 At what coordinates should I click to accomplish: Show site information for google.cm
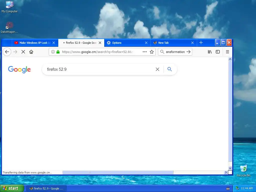pyautogui.click(x=53, y=52)
